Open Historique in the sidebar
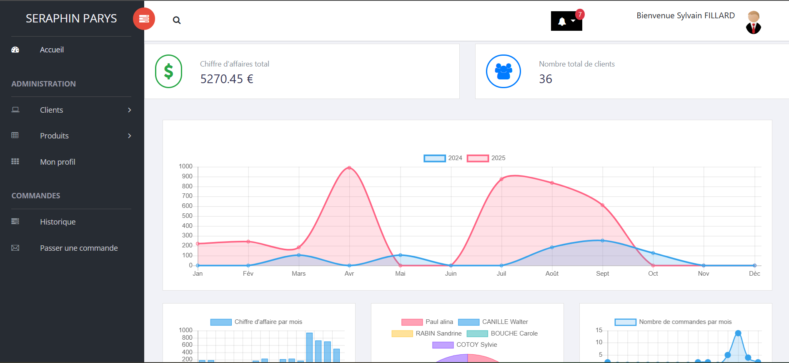 58,222
